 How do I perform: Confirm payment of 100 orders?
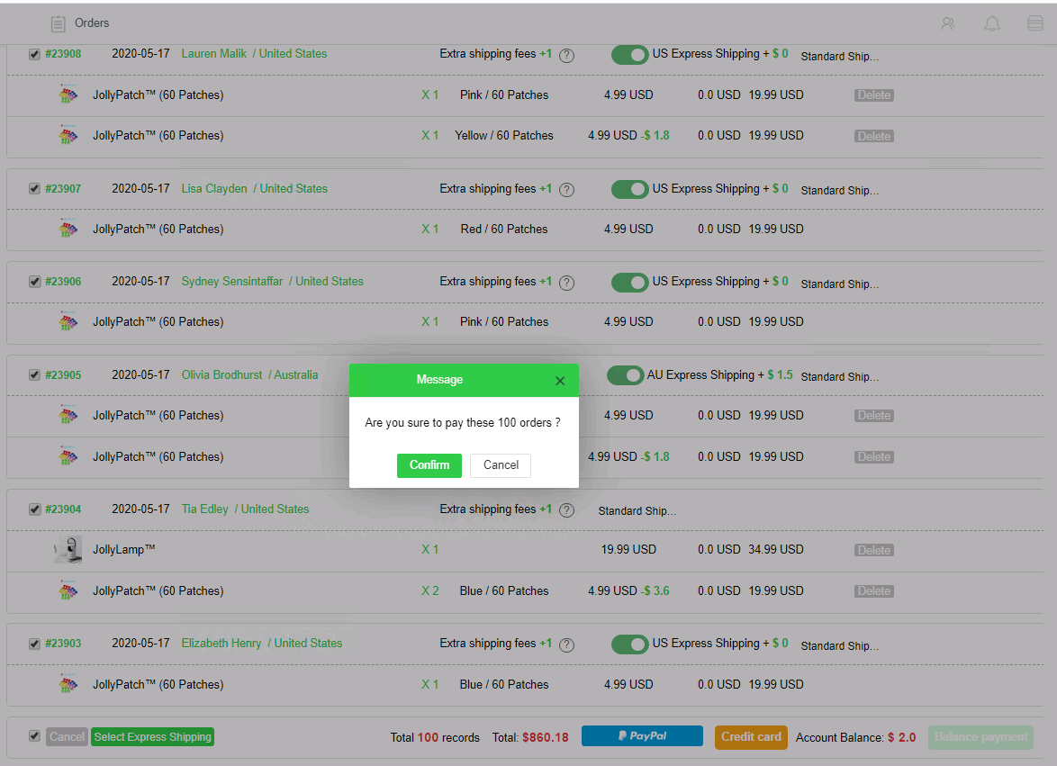tap(429, 464)
